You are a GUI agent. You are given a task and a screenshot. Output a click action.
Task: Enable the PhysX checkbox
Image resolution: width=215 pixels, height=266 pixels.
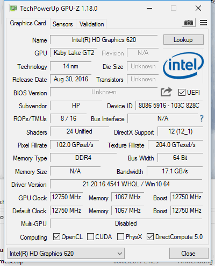click(120, 237)
